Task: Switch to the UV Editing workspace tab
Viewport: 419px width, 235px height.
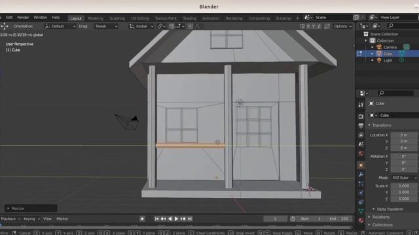Action: click(x=139, y=18)
